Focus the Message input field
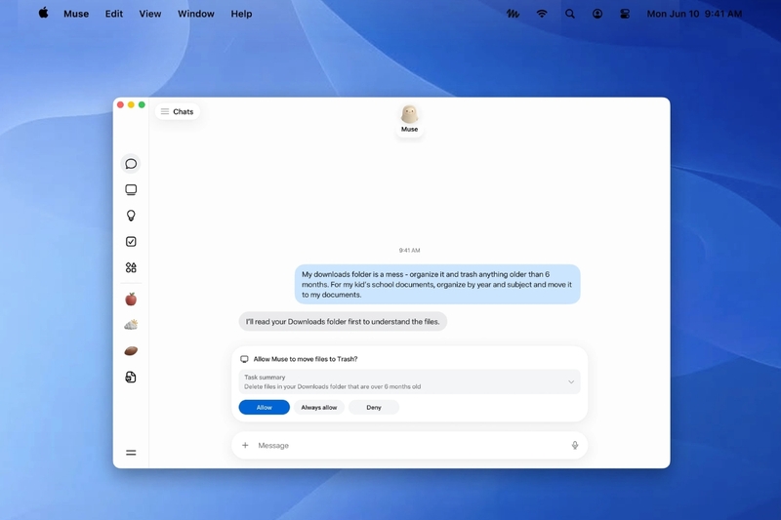The height and width of the screenshot is (520, 781). [409, 445]
